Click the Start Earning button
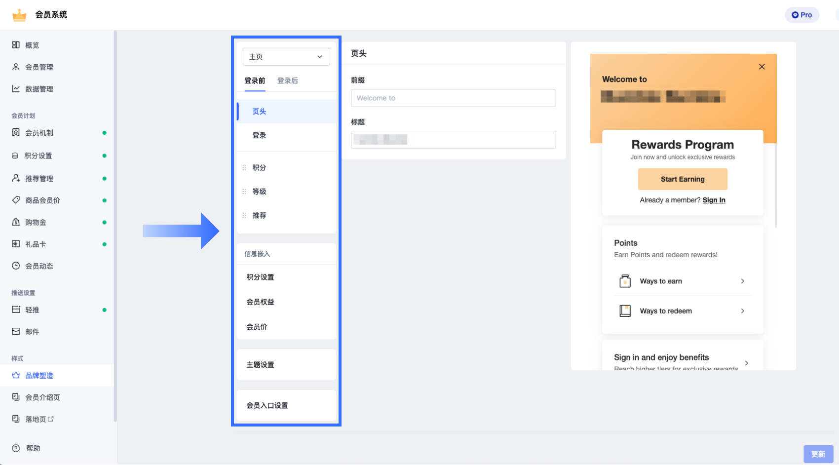839x465 pixels. click(x=683, y=179)
